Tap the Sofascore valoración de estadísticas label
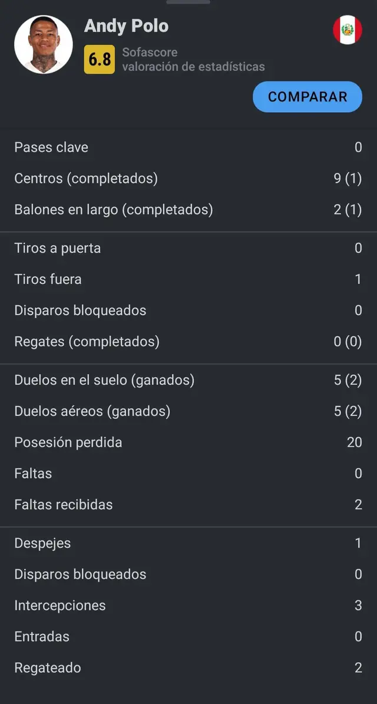 [193, 60]
